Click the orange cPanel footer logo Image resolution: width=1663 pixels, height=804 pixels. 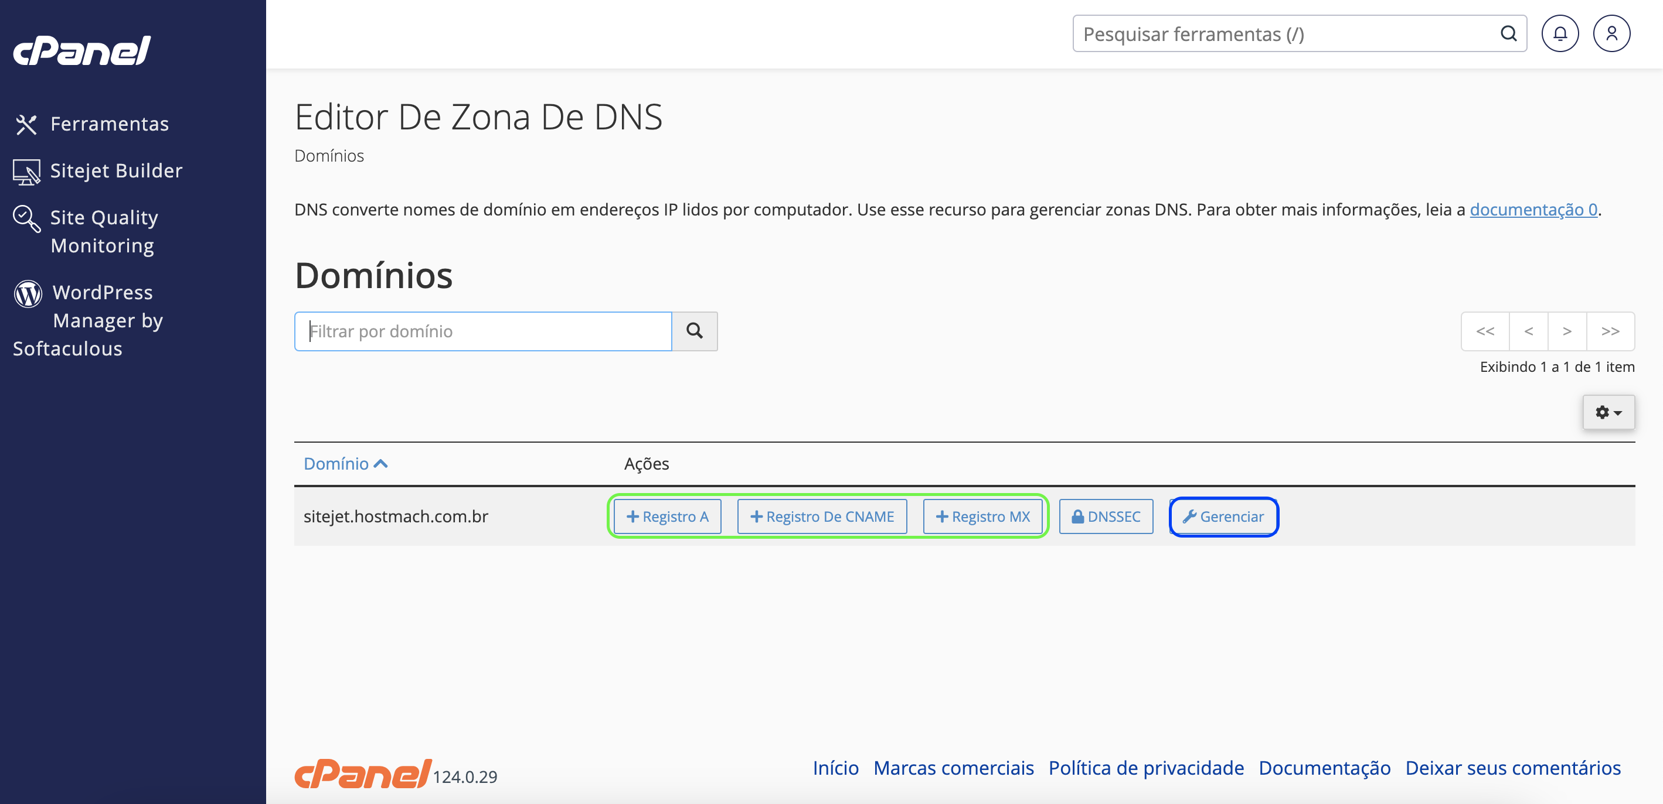pos(363,773)
